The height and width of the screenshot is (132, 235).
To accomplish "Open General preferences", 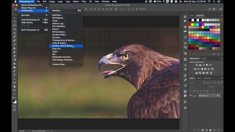I will pos(66,11).
